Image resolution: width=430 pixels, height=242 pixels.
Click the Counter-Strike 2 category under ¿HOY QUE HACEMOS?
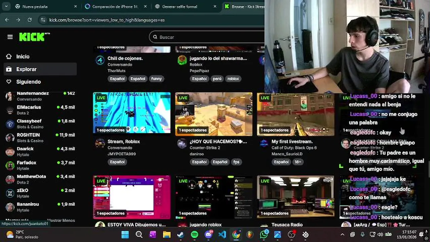(x=205, y=148)
